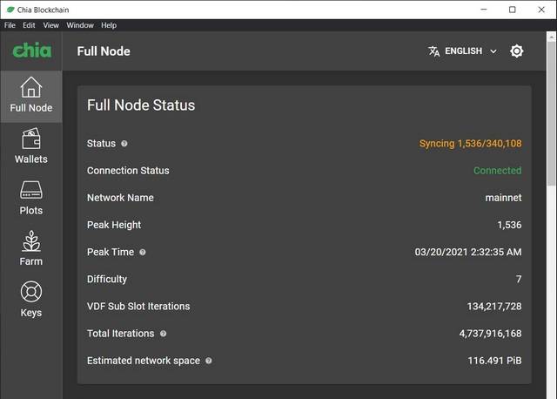Navigate to the Farm section
This screenshot has height=399, width=557.
(x=30, y=242)
